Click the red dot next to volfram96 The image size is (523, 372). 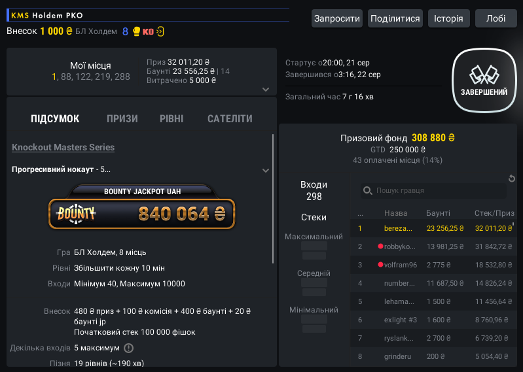tap(380, 264)
